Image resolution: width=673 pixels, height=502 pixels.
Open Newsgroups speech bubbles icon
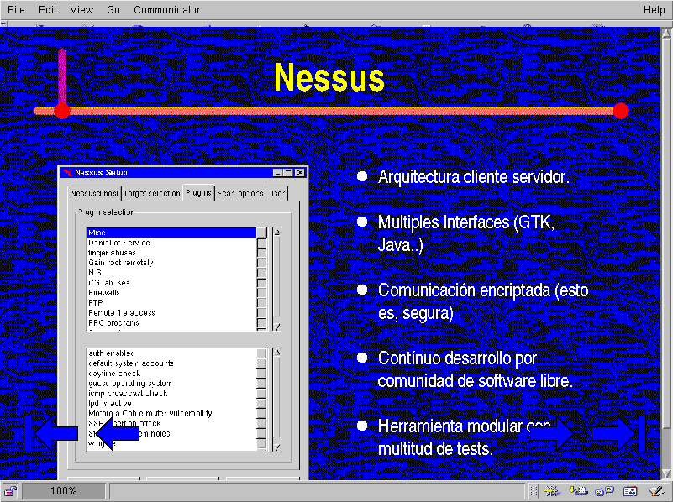(x=604, y=491)
